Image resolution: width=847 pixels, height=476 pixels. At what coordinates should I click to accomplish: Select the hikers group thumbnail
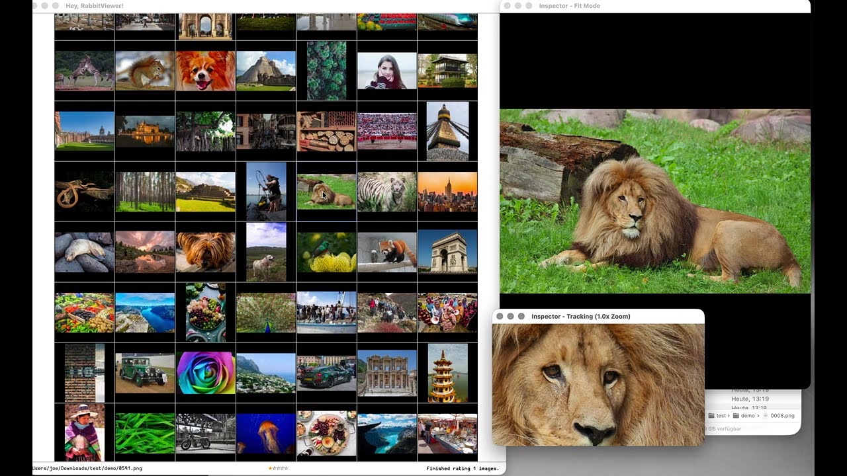(x=387, y=313)
